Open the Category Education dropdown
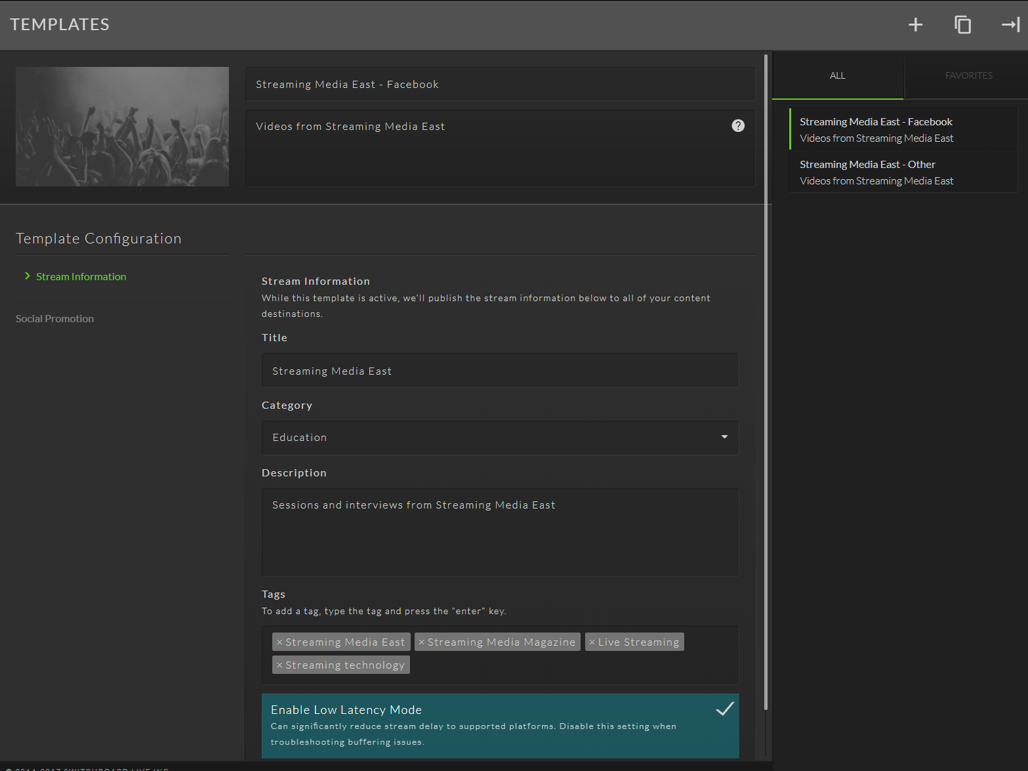 pos(500,438)
